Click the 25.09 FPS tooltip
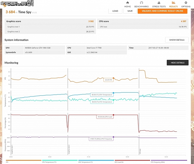 109,80
